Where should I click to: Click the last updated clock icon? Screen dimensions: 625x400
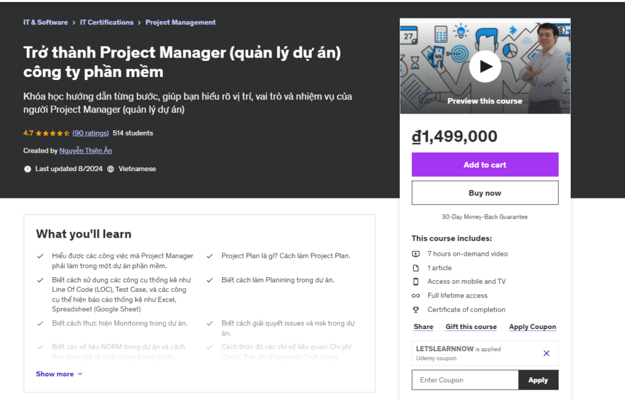tap(27, 169)
